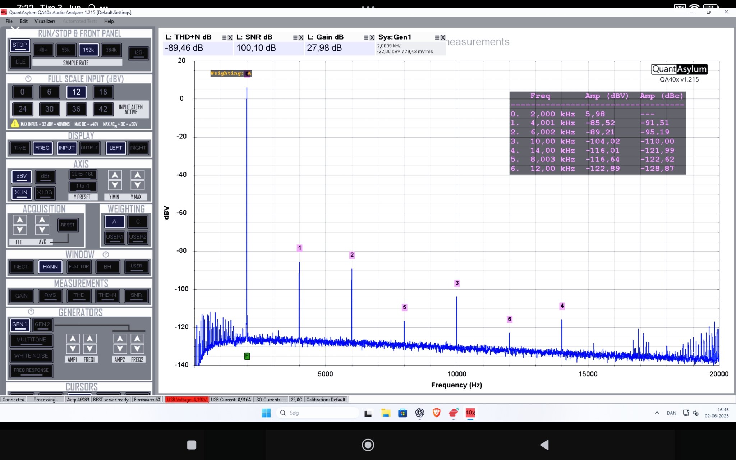736x460 pixels.
Task: Open the Gain measurement hamburger menu
Action: point(366,37)
